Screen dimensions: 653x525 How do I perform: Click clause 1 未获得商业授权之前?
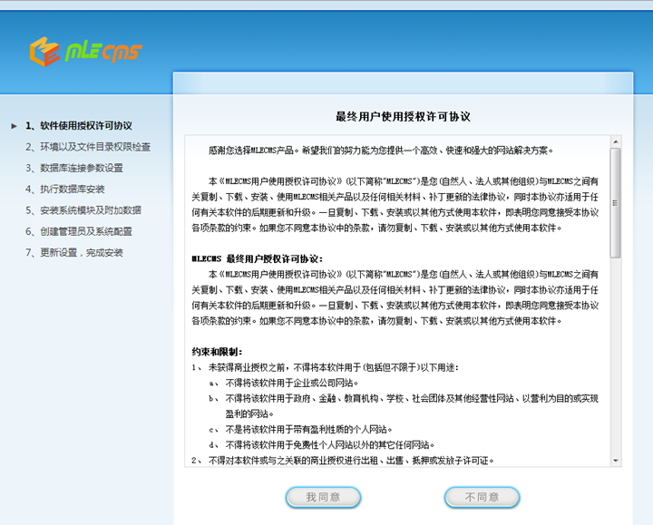[x=325, y=367]
